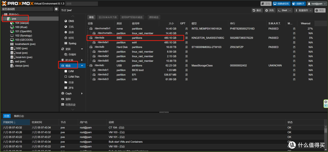Expand the Ceph submenu arrow
This screenshot has height=152, width=328.
[x=82, y=93]
